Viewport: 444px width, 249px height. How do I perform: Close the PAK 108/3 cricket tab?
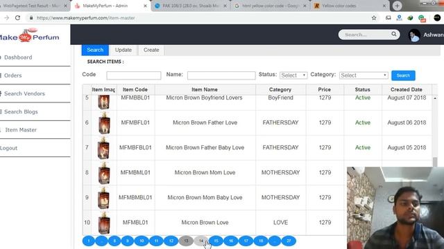225,6
